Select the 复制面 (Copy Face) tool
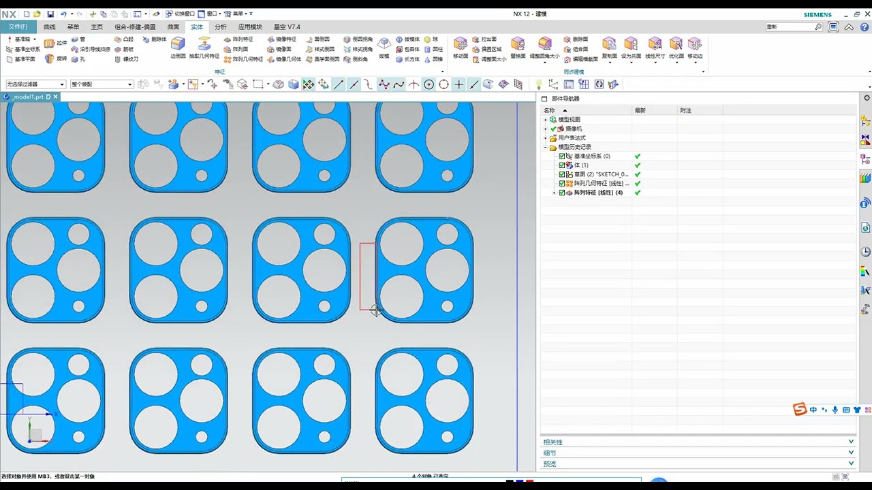Screen dimensions: 872x490 (609, 48)
